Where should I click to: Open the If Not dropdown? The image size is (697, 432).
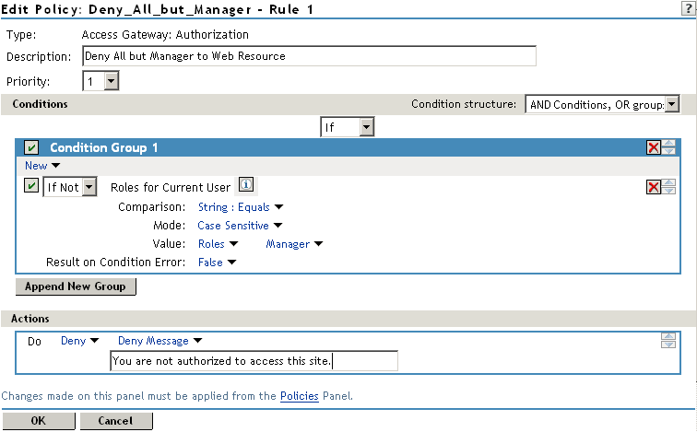point(70,187)
